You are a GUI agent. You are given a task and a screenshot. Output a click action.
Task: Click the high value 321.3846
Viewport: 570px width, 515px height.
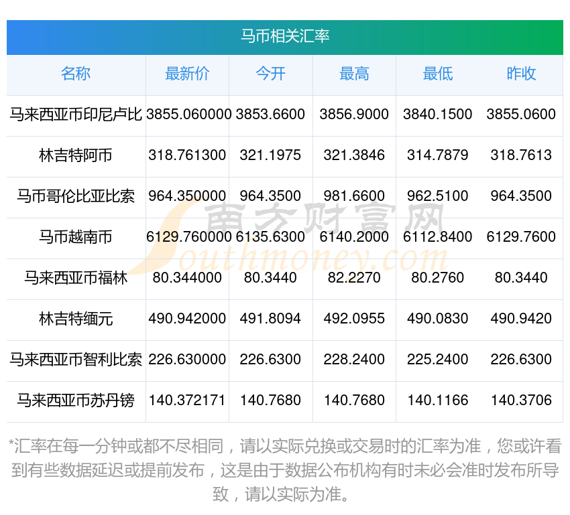pos(354,155)
